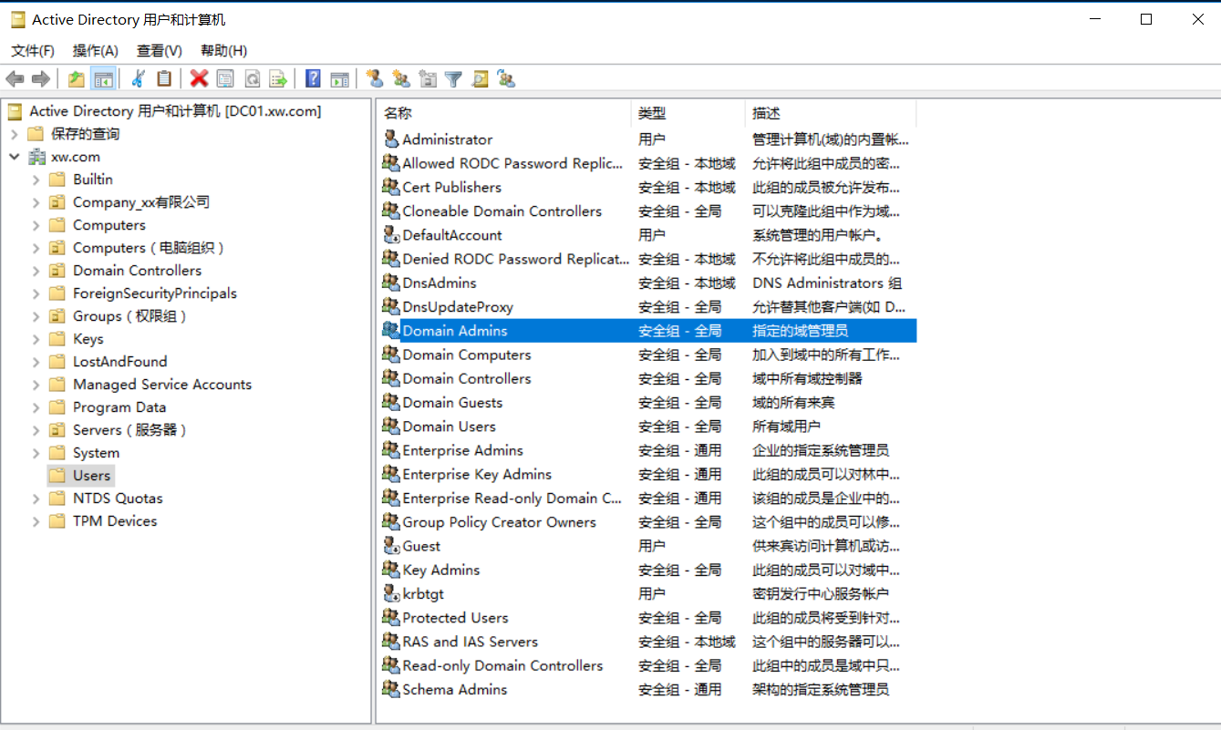Go up one level folder icon
Screen dimensions: 1221x730
click(77, 79)
